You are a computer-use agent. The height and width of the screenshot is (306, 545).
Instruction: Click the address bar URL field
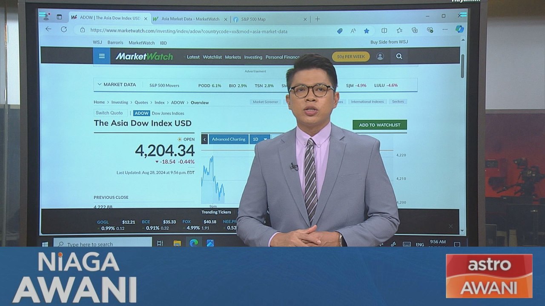pos(189,31)
